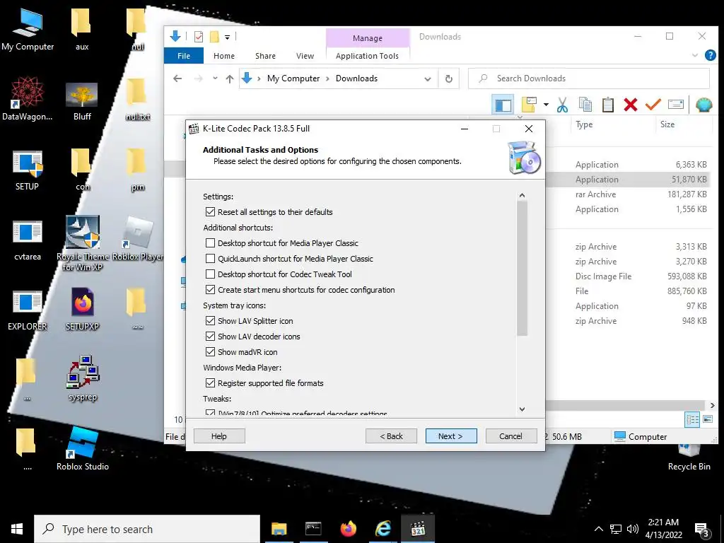The width and height of the screenshot is (724, 543).
Task: Open Command Prompt from the taskbar
Action: click(313, 529)
